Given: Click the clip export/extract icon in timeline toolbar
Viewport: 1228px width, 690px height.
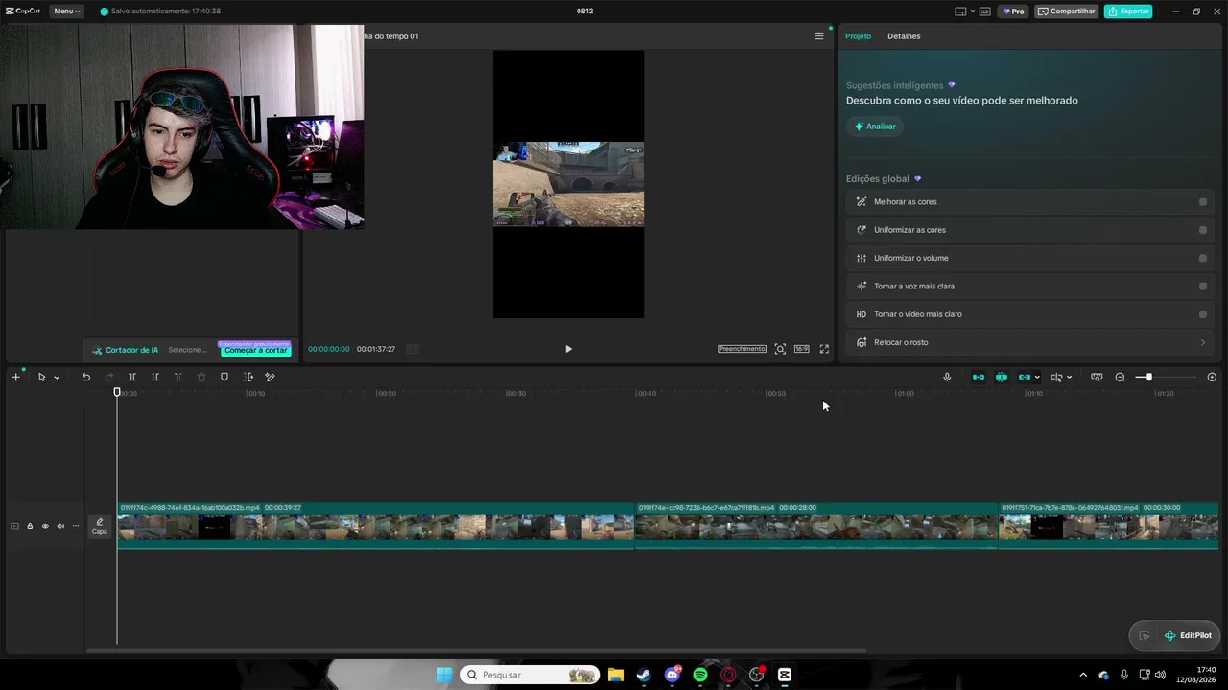Looking at the screenshot, I should (248, 377).
